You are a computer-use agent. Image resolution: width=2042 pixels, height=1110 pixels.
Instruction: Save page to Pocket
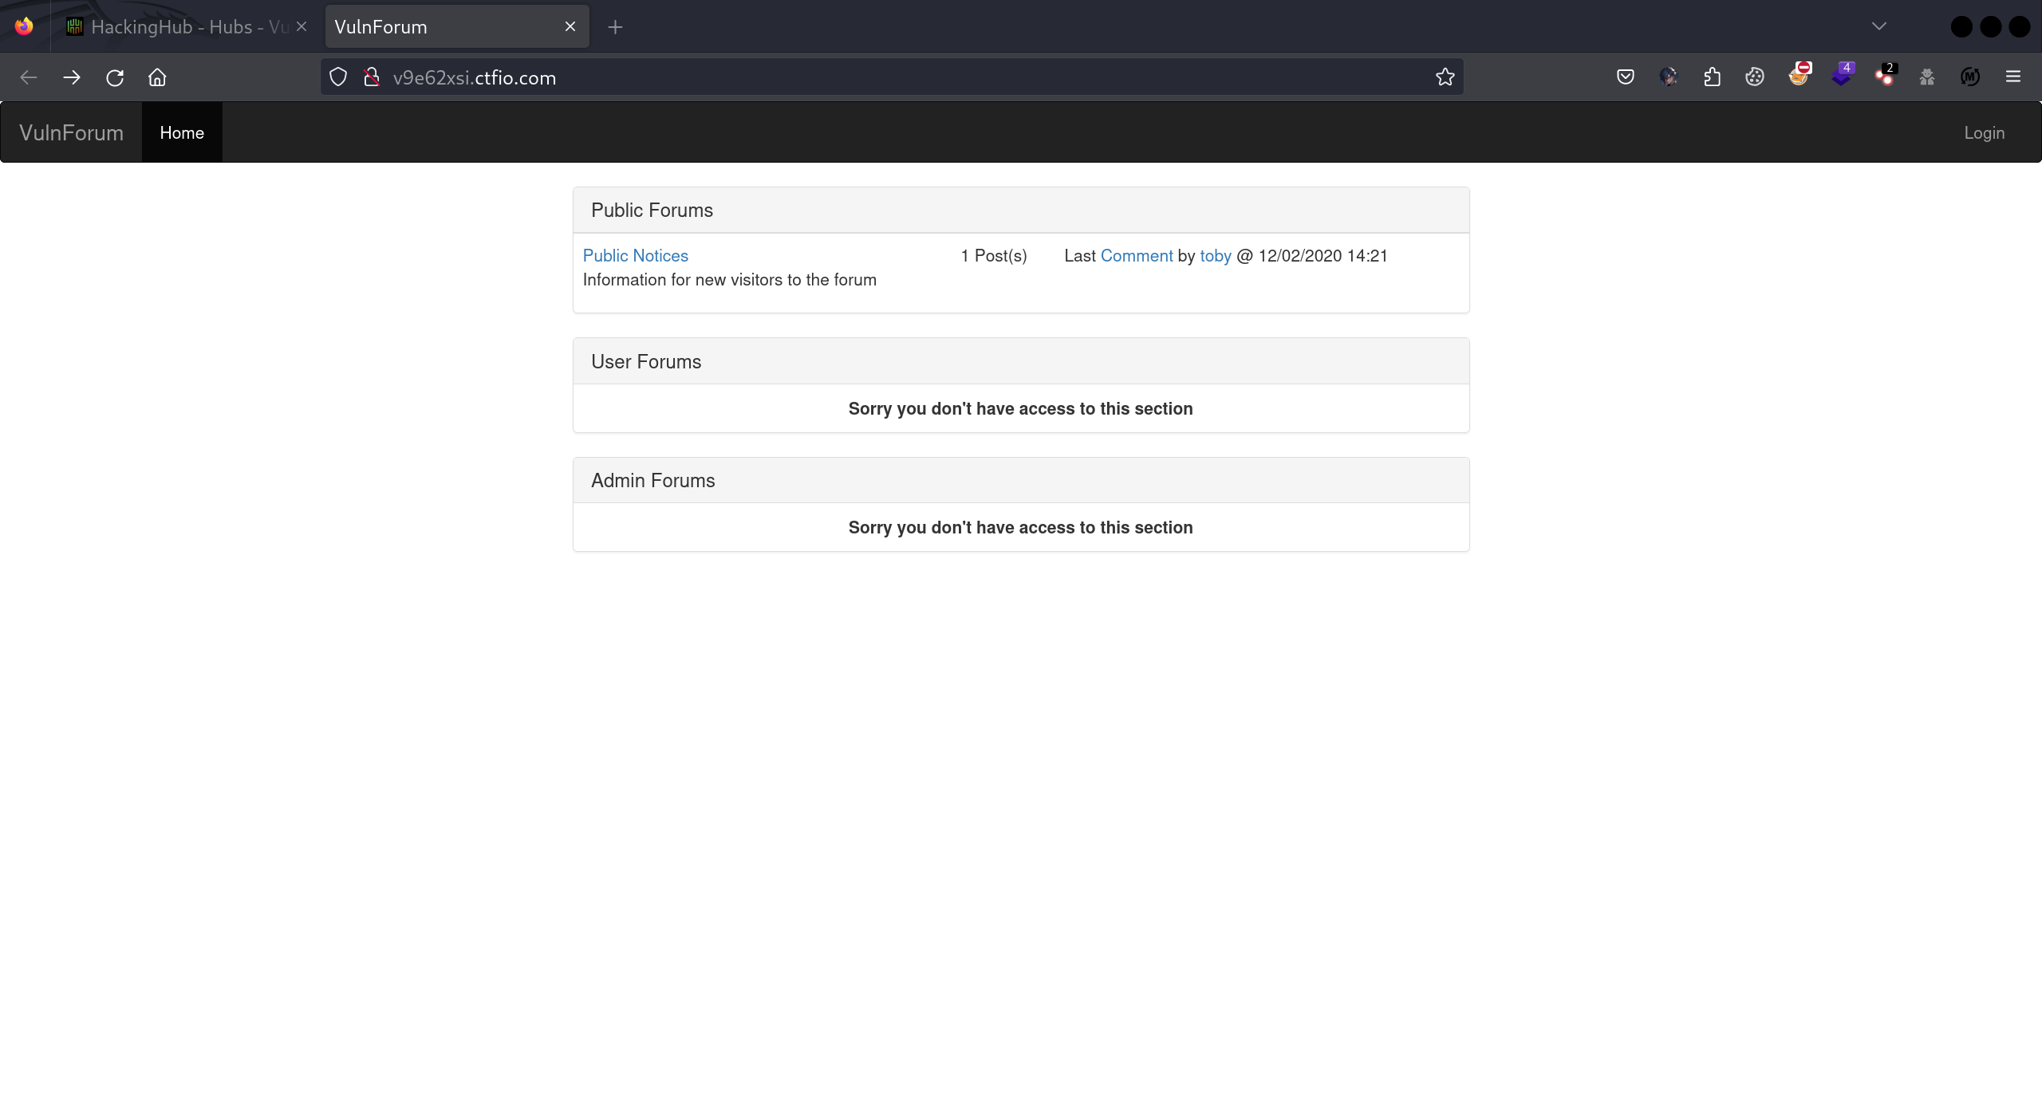coord(1626,77)
